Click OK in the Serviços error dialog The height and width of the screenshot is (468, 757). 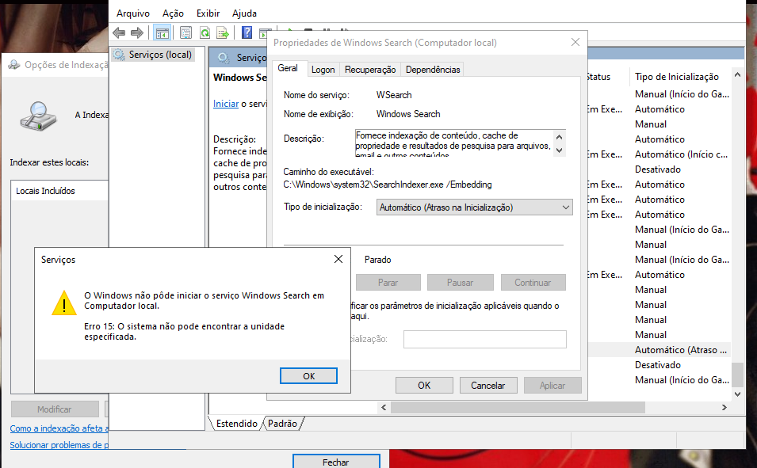308,376
